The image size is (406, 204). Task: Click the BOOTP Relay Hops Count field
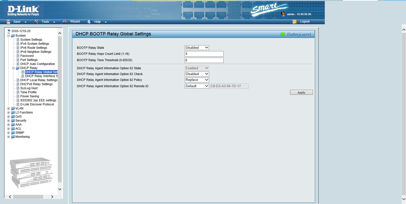point(204,54)
